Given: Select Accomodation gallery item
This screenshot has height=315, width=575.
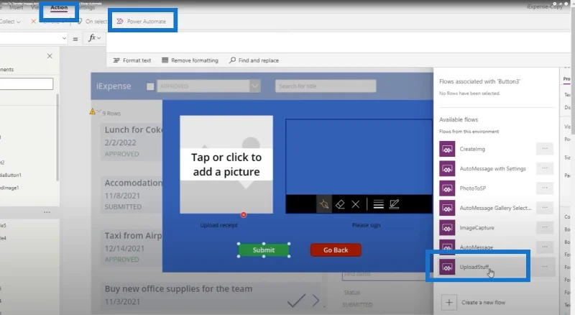Looking at the screenshot, I should coord(132,195).
